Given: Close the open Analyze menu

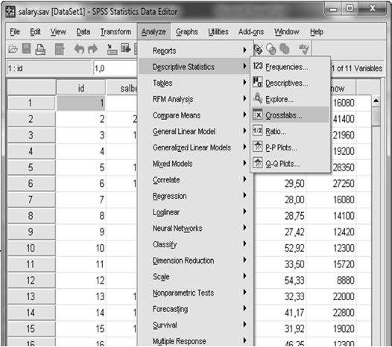Looking at the screenshot, I should (x=154, y=32).
